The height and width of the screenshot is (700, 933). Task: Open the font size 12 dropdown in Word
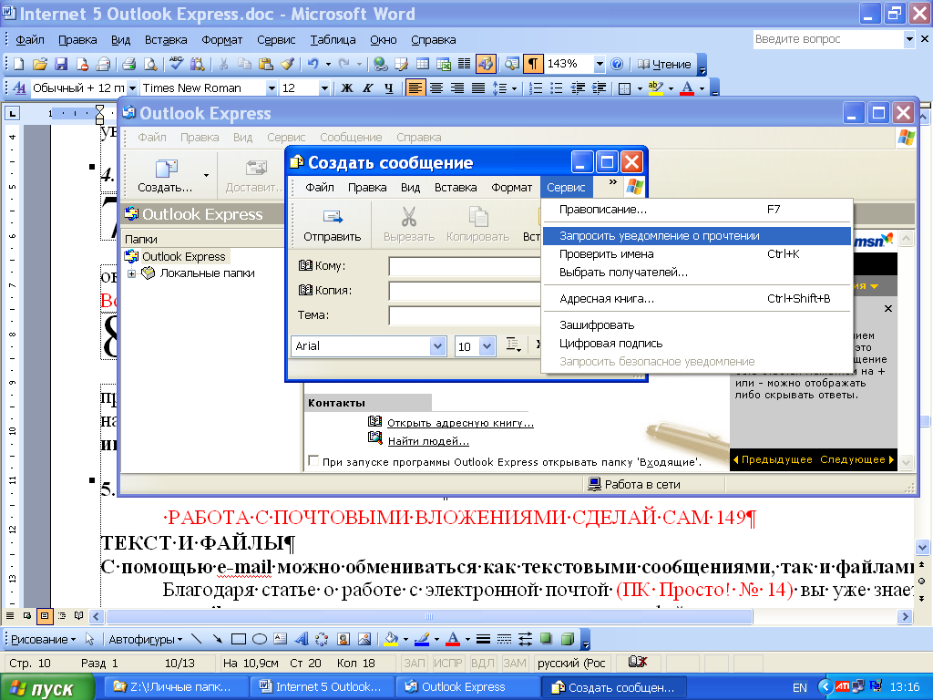coord(324,88)
